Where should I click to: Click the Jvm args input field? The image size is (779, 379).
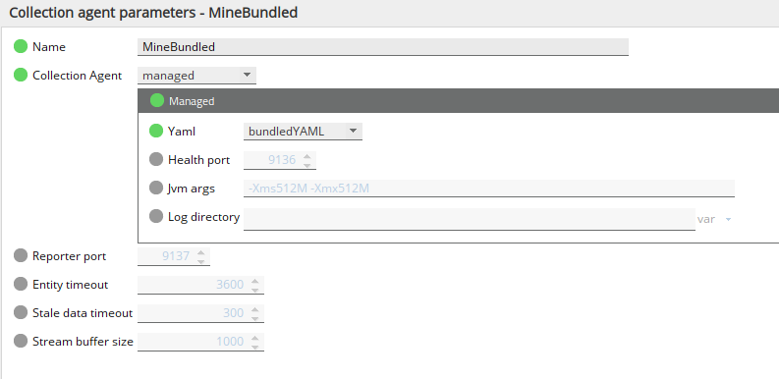coord(489,189)
